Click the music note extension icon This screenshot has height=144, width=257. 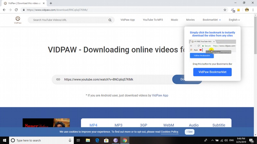point(233,10)
